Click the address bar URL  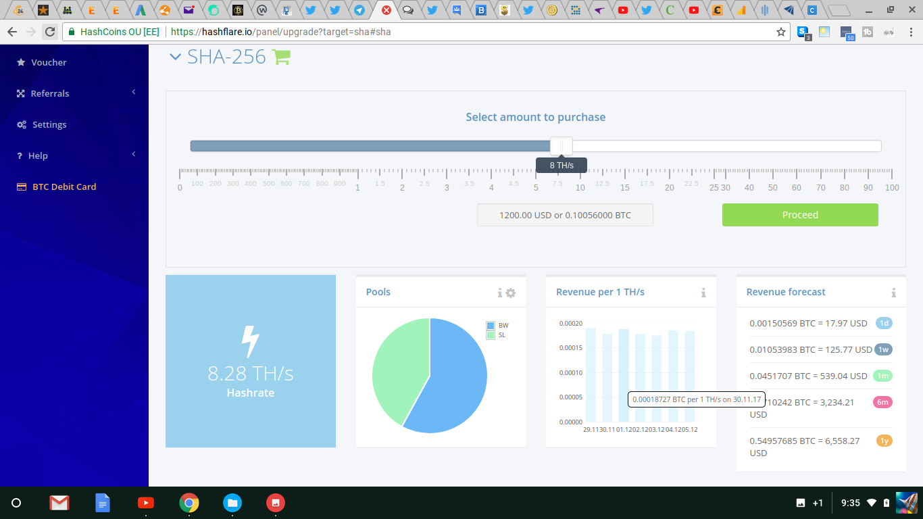pos(280,32)
